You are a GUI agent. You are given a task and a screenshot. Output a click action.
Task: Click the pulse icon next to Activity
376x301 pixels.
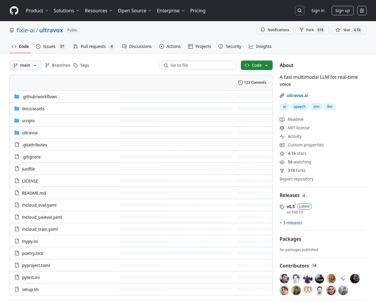[282, 136]
